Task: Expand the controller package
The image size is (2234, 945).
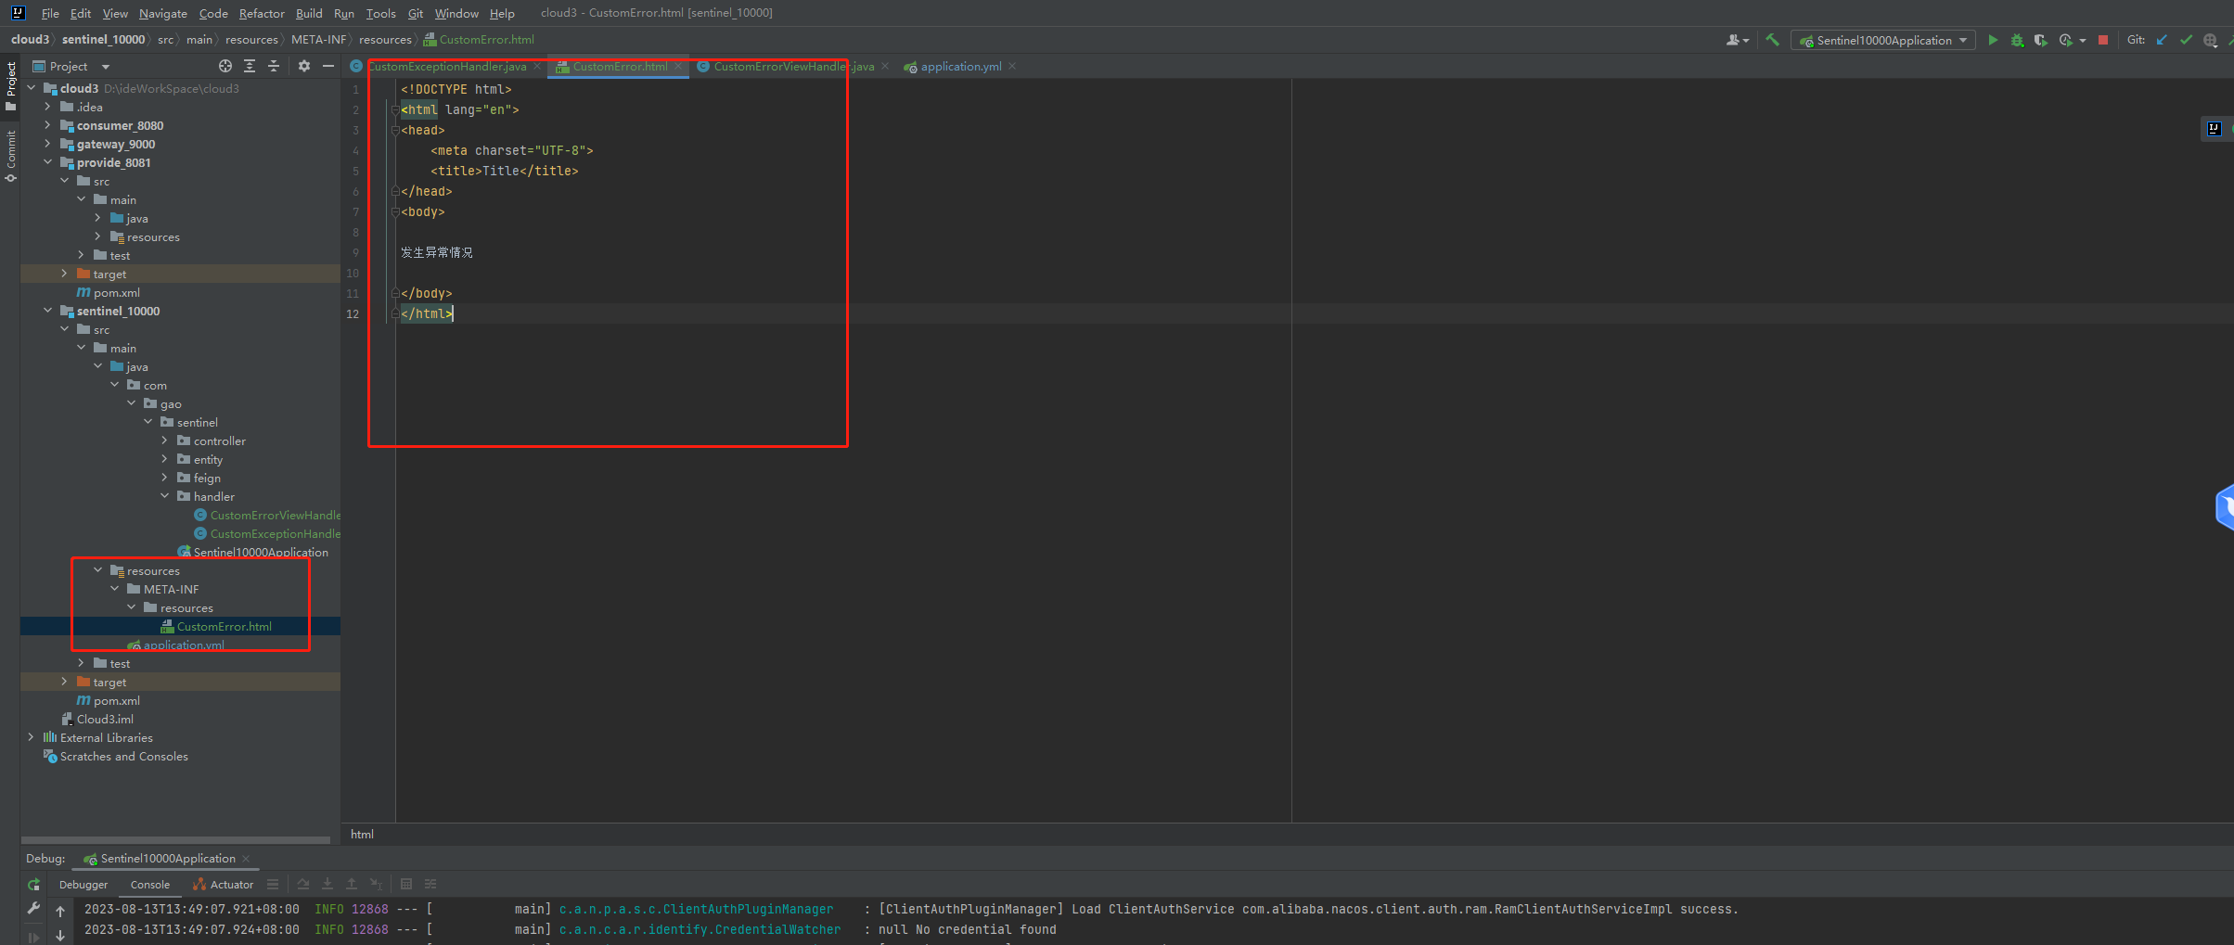Action: (x=164, y=441)
